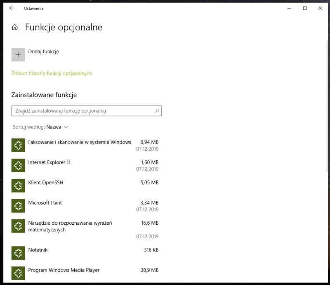
Task: Click the back arrow in title bar
Action: point(11,8)
